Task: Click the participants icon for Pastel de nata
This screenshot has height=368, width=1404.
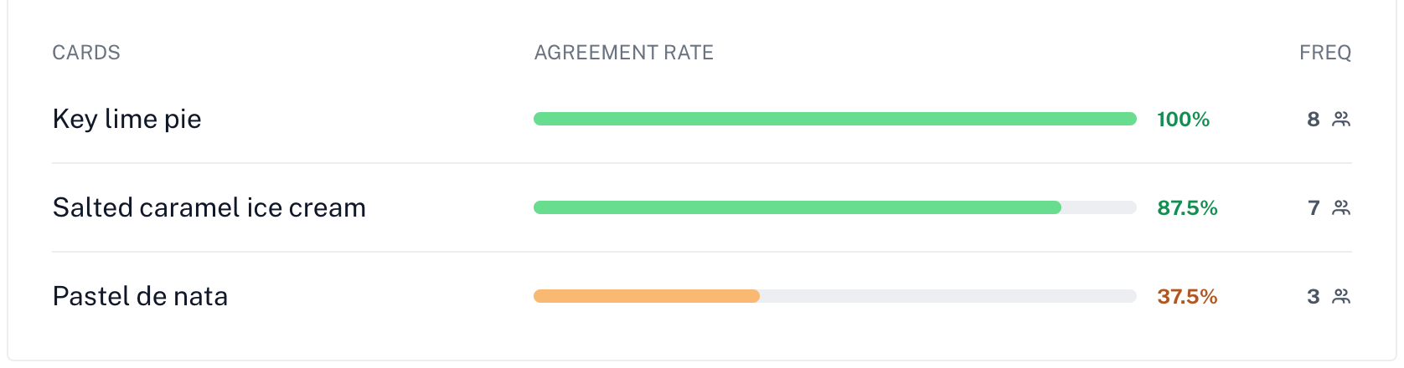Action: pos(1341,297)
